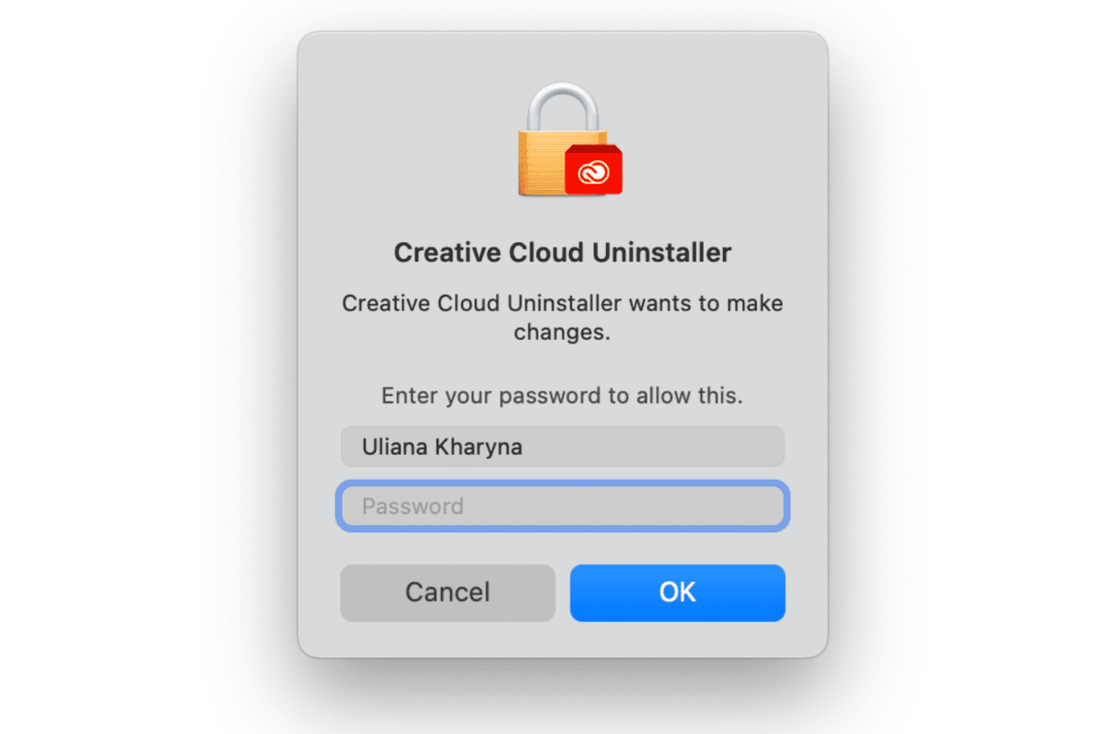
Task: Click the red Creative Cloud badge
Action: pyautogui.click(x=593, y=169)
